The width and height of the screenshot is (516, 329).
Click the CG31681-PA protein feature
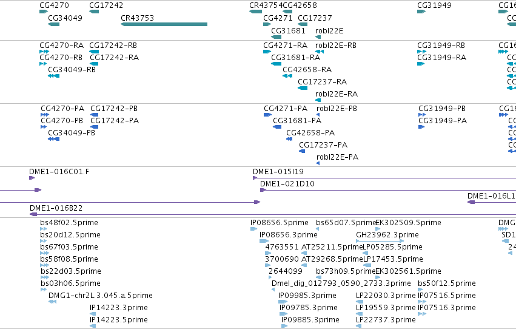pyautogui.click(x=277, y=127)
